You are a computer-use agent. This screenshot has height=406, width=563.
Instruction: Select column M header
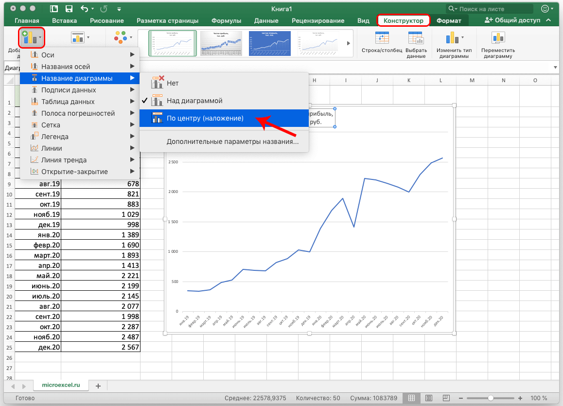(472, 80)
